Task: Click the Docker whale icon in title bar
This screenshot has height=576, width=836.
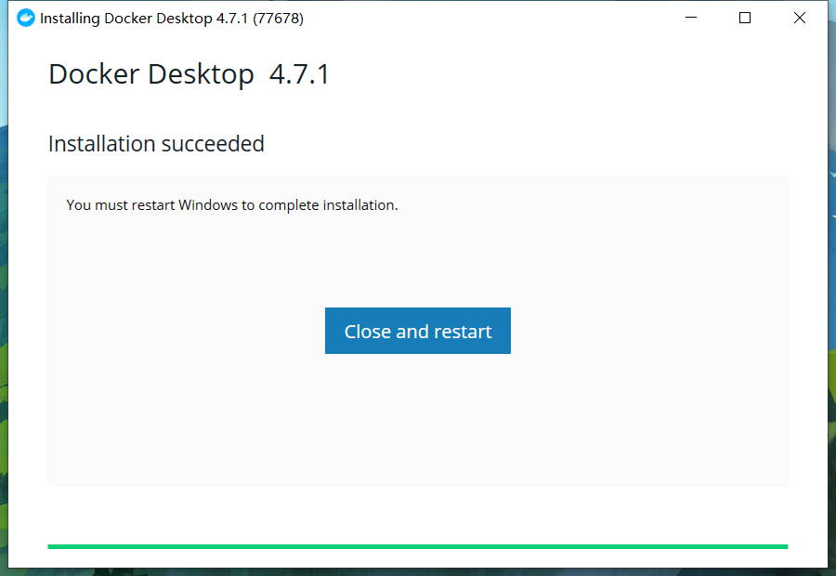Action: click(26, 19)
